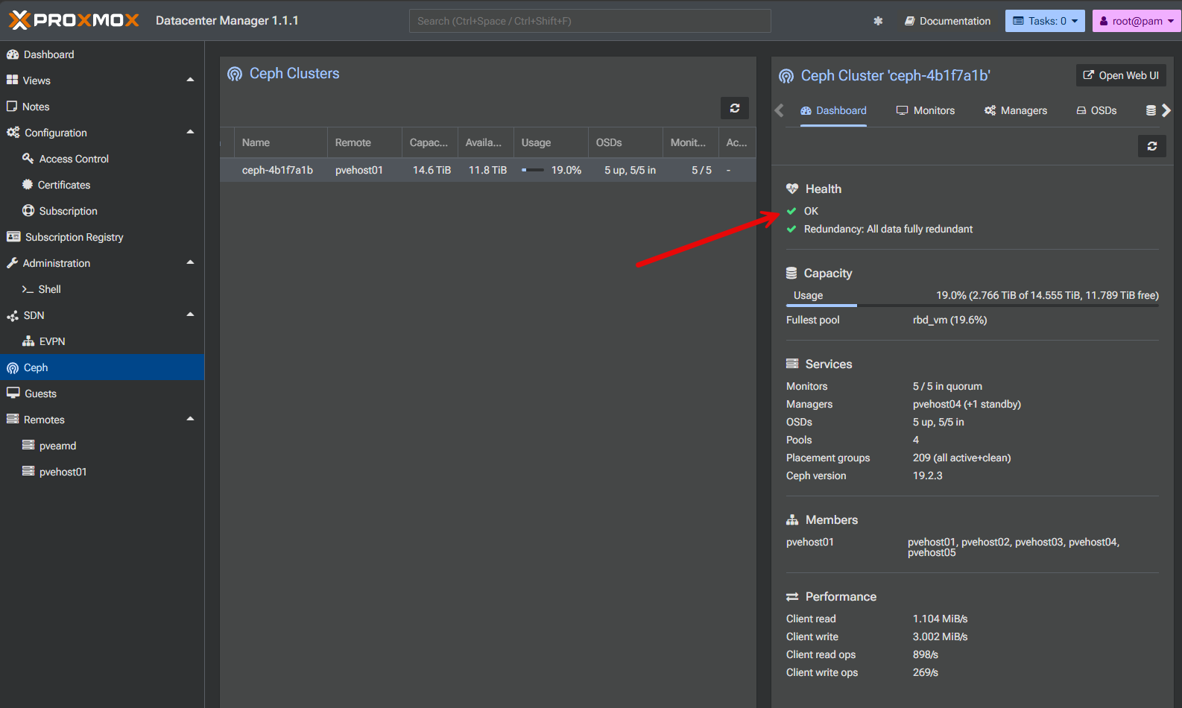
Task: Switch to the Monitors tab
Action: [x=926, y=110]
